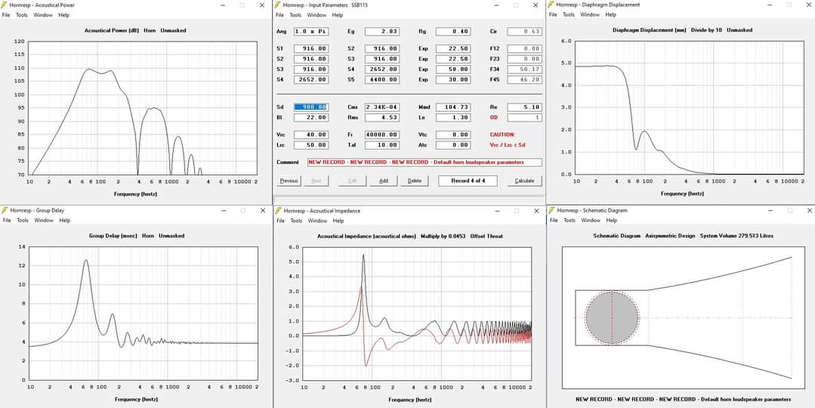The height and width of the screenshot is (408, 815).
Task: Click the S1 field with 916.00
Action: click(x=311, y=48)
